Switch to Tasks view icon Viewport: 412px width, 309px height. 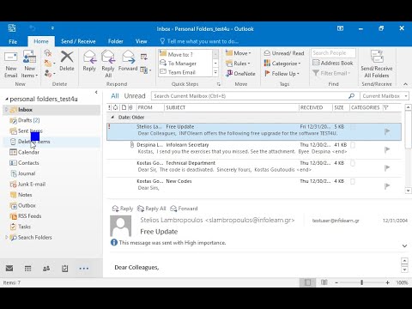point(65,269)
